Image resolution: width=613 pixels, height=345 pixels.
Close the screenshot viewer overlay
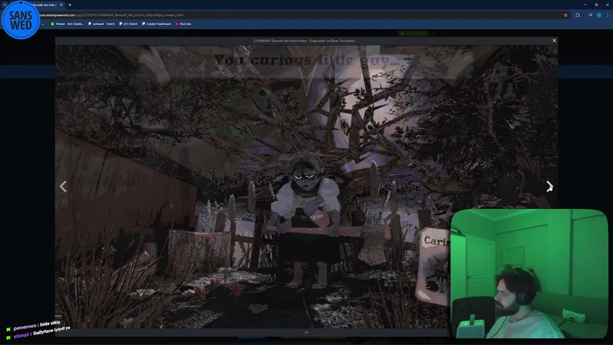coord(554,41)
